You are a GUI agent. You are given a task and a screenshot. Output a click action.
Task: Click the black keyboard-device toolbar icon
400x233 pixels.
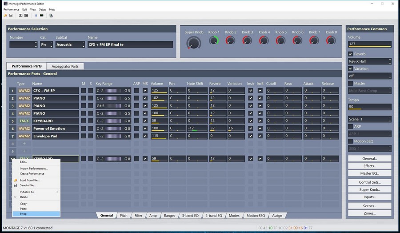pos(42,16)
